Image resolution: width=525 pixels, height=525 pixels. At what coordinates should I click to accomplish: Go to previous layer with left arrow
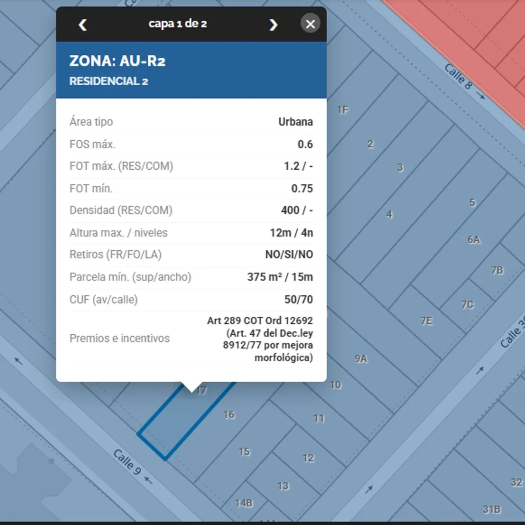[x=83, y=24]
